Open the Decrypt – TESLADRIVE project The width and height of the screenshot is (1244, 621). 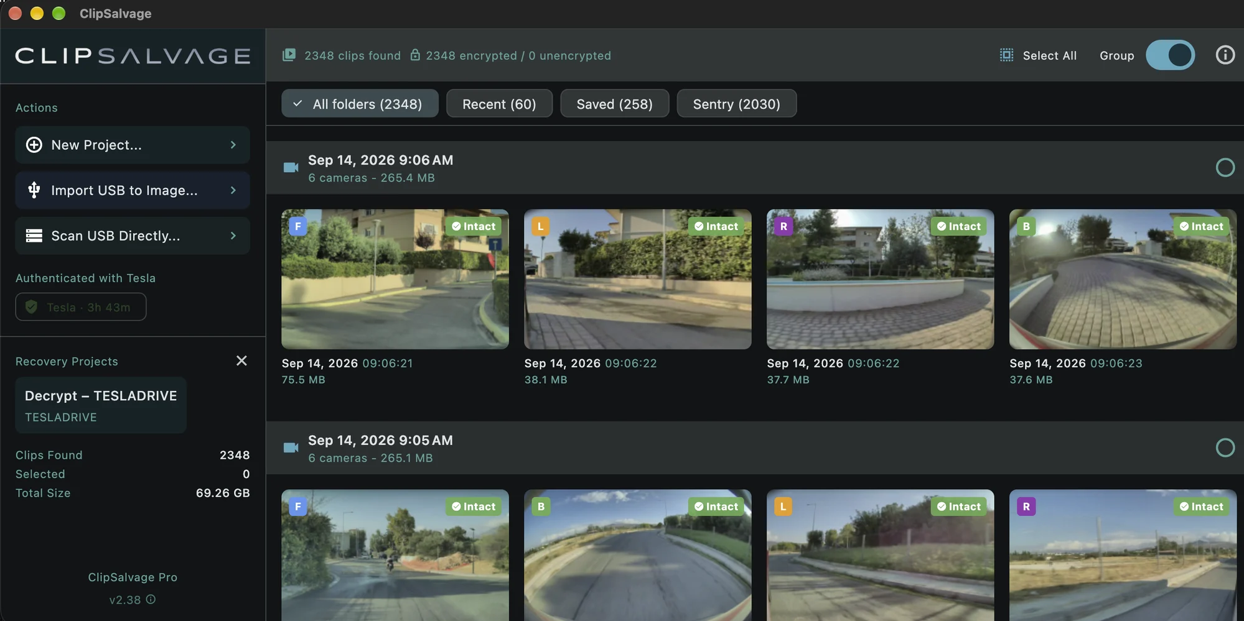pyautogui.click(x=101, y=405)
